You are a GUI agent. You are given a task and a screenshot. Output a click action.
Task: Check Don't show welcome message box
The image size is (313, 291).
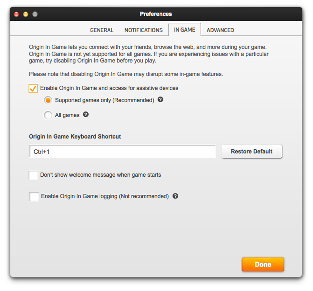tap(33, 175)
